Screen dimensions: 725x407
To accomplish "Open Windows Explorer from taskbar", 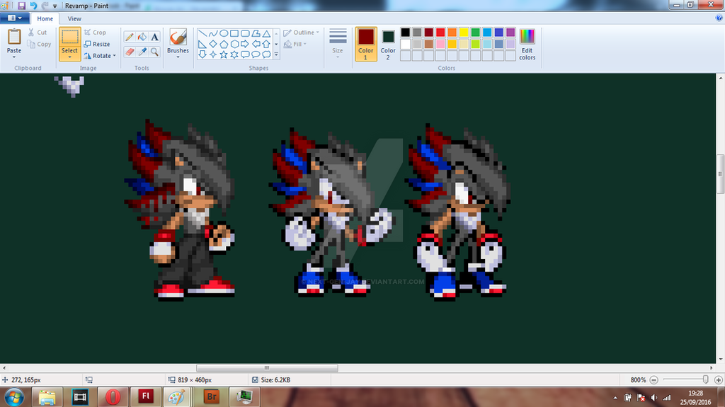I will click(x=47, y=397).
